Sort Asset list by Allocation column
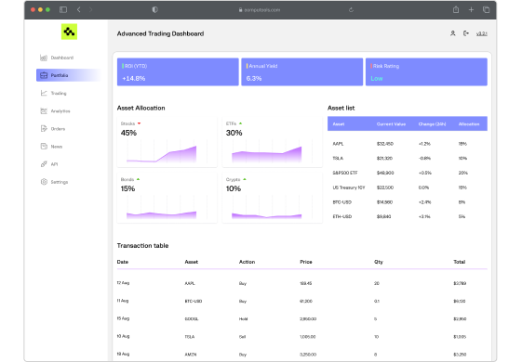Viewport: 522px width, 362px height. [469, 123]
